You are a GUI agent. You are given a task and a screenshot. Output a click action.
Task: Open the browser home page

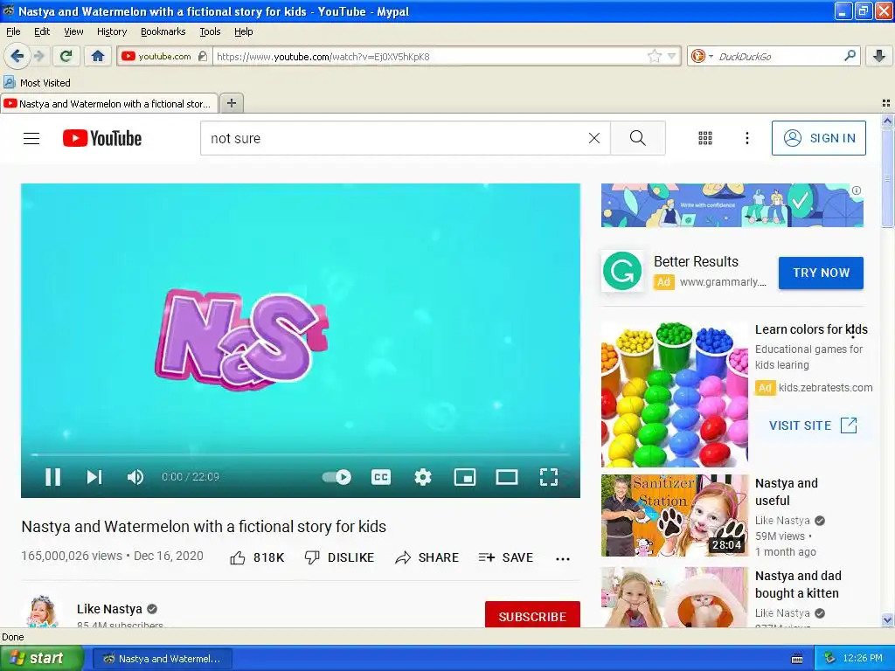point(98,56)
